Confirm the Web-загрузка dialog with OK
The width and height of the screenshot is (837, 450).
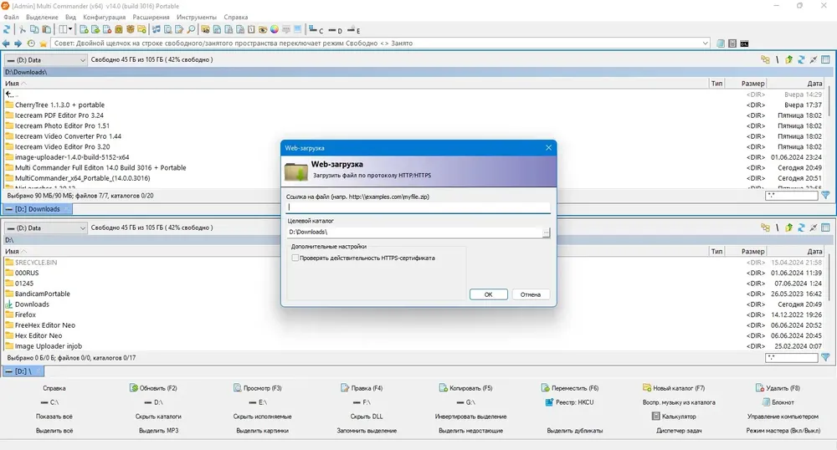point(489,294)
